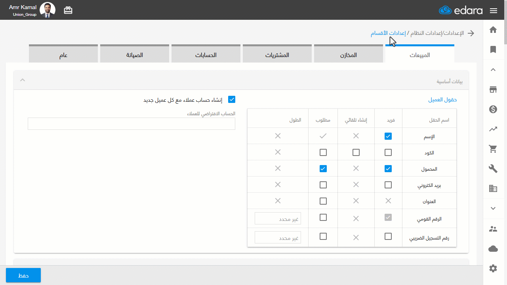The width and height of the screenshot is (507, 285).
Task: Click the edara cloud logo
Action: [461, 10]
